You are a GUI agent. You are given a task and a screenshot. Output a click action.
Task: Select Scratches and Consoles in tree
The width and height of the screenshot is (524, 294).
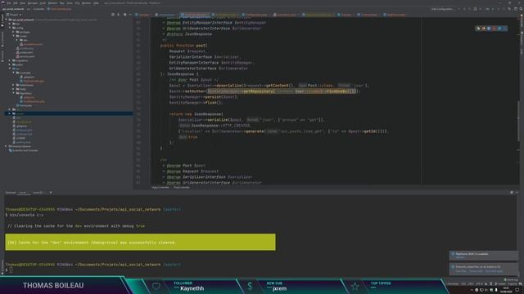coord(24,150)
